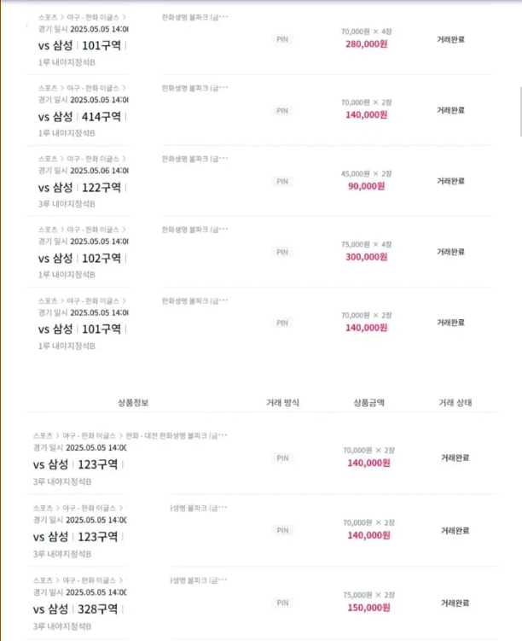Click the PIN badge on the 328구역 listing

(x=282, y=603)
